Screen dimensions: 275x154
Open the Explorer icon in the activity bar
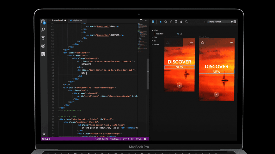[x=43, y=22]
